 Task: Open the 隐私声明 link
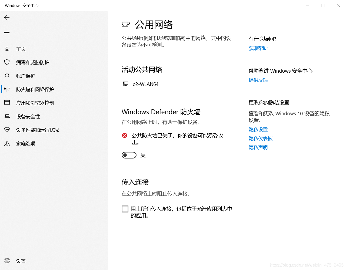(x=258, y=147)
